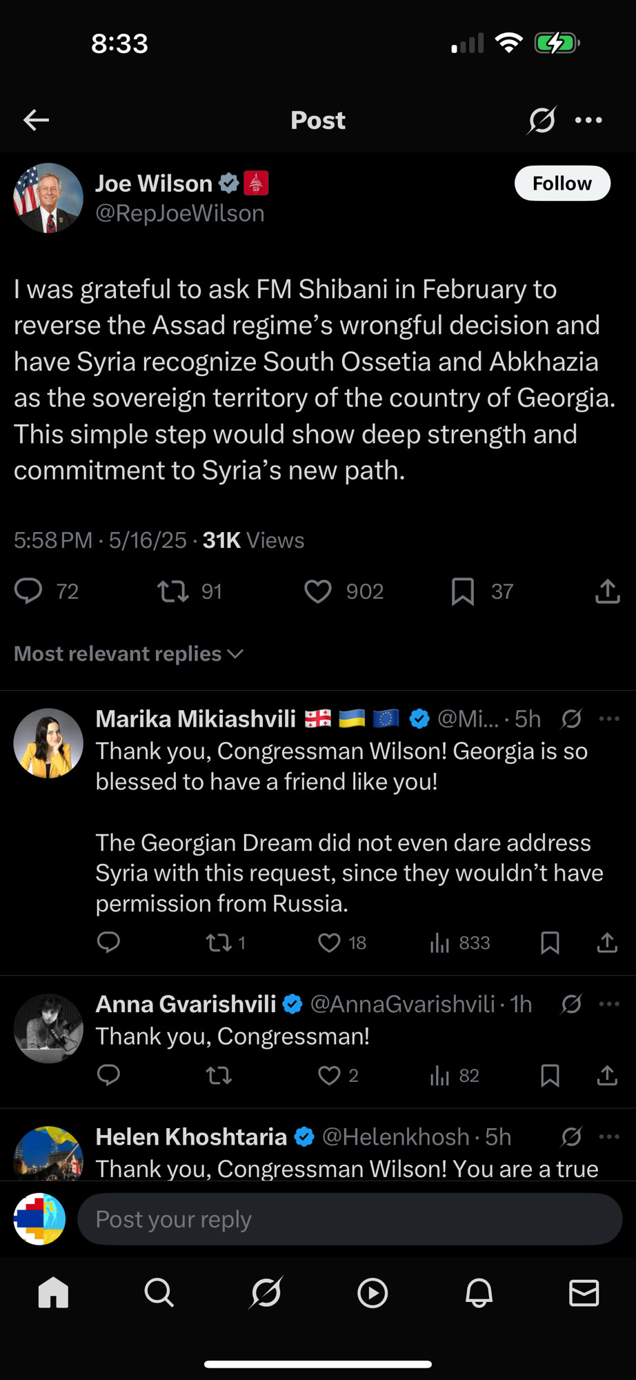Go back using the arrow icon
The height and width of the screenshot is (1380, 636).
36,120
